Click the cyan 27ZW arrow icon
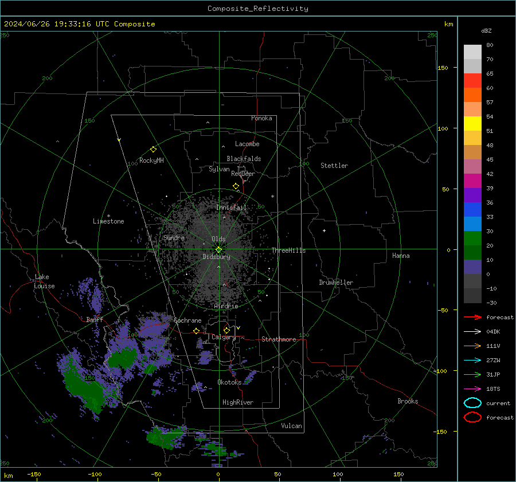Image resolution: width=516 pixels, height=482 pixels. click(x=472, y=360)
